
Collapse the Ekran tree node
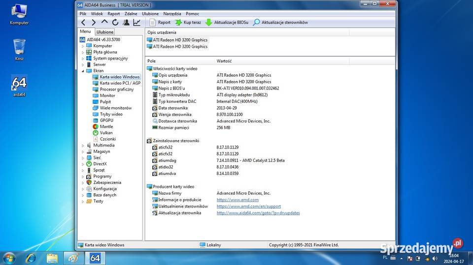tap(83, 71)
